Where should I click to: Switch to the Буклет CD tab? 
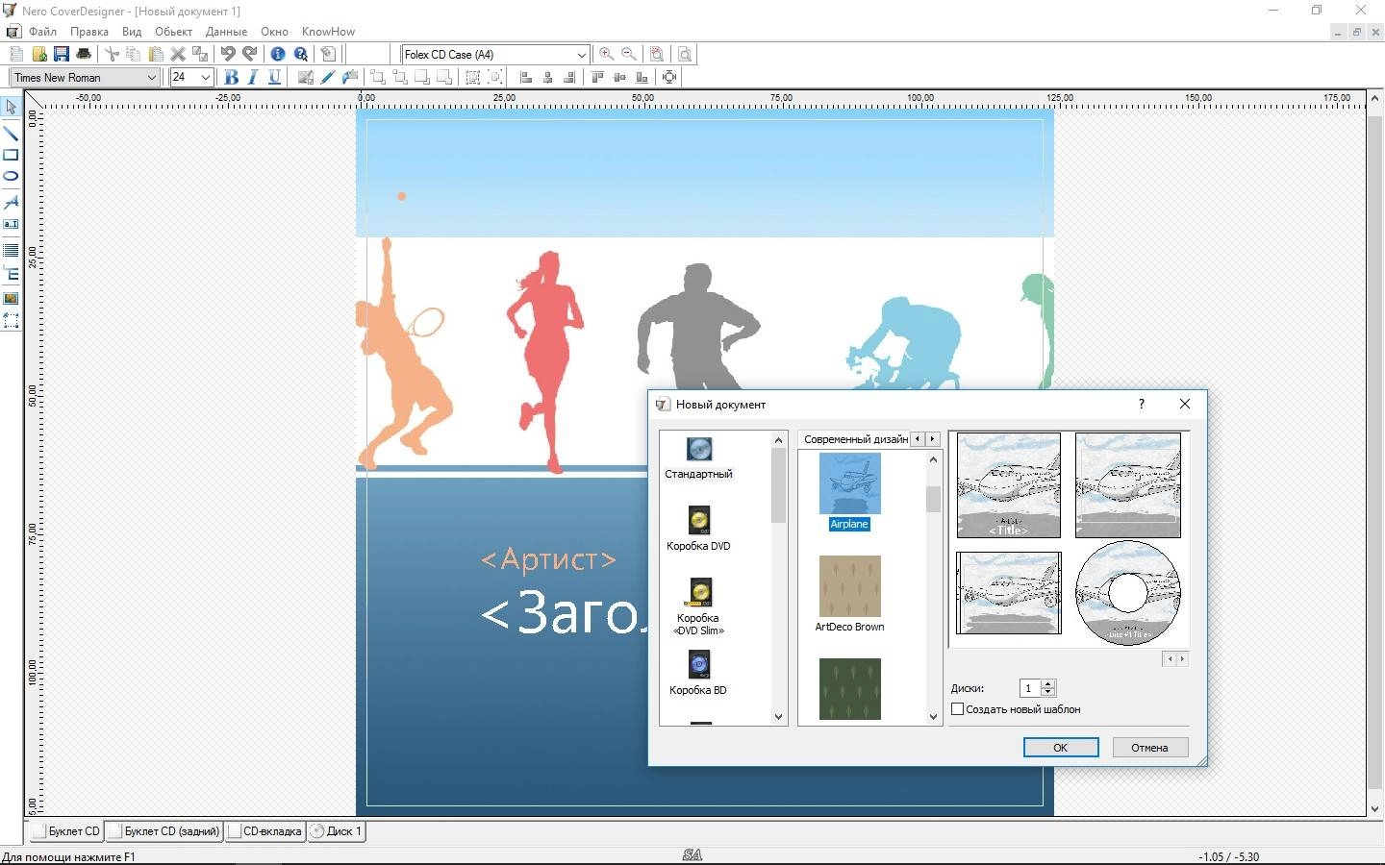[x=65, y=831]
